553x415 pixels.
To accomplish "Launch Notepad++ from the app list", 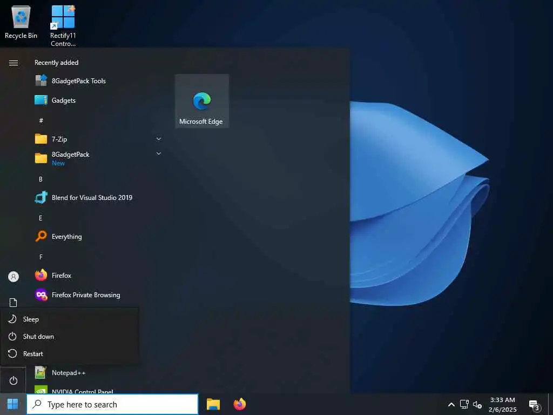I will click(x=99, y=373).
